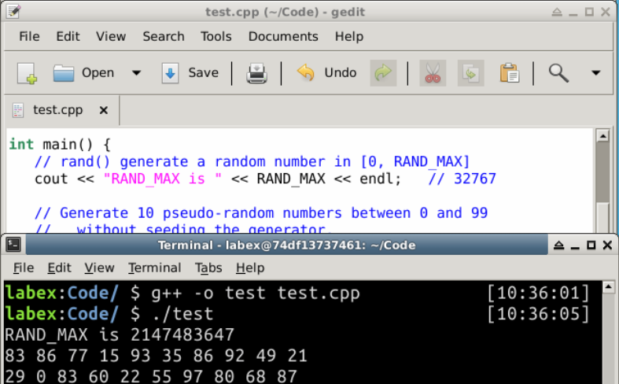Expand the toolbar overflow arrow after search
Screen dimensions: 619x384
coord(595,73)
